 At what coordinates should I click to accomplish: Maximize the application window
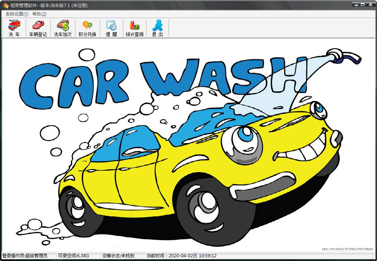tap(362, 4)
